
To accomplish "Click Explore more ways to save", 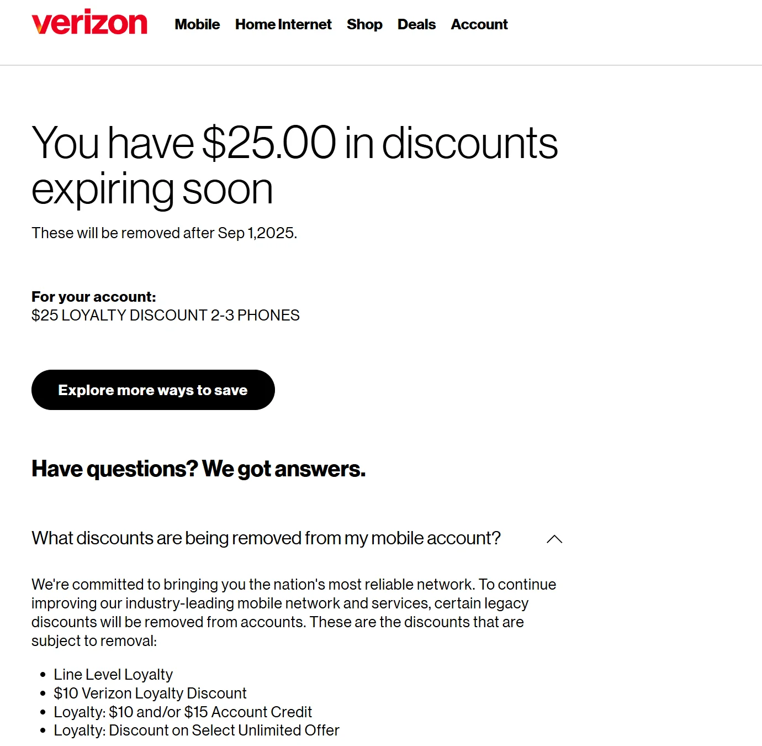I will tap(153, 390).
